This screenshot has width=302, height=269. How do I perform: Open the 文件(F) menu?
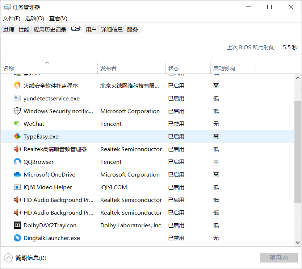pos(12,18)
